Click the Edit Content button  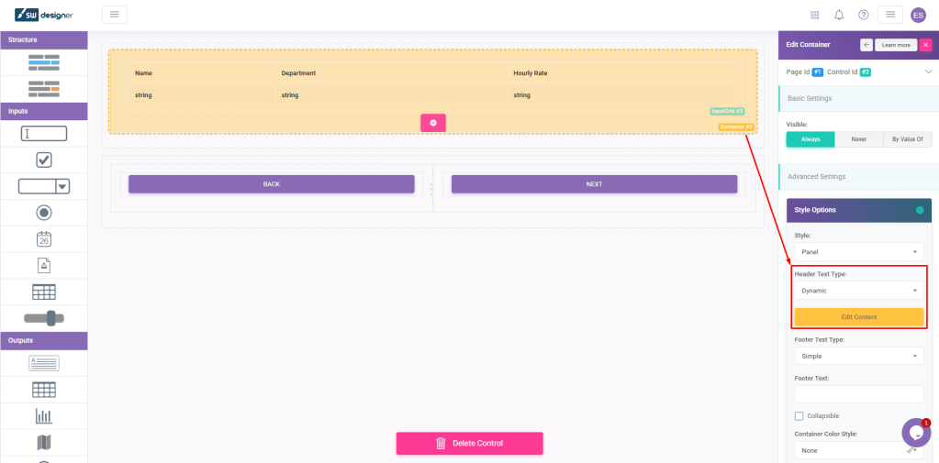coord(858,317)
